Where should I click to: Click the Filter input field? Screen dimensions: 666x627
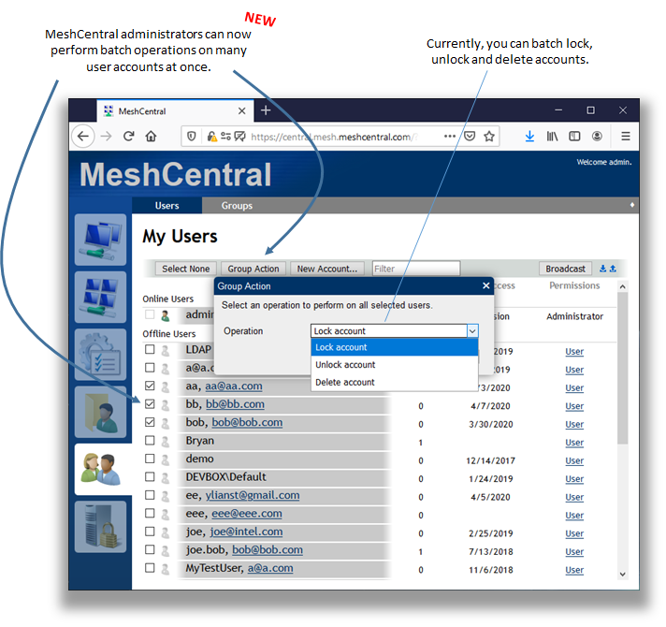(x=416, y=269)
